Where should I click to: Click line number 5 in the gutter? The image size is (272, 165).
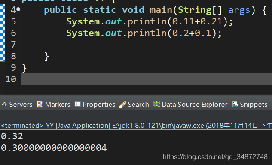pyautogui.click(x=13, y=21)
